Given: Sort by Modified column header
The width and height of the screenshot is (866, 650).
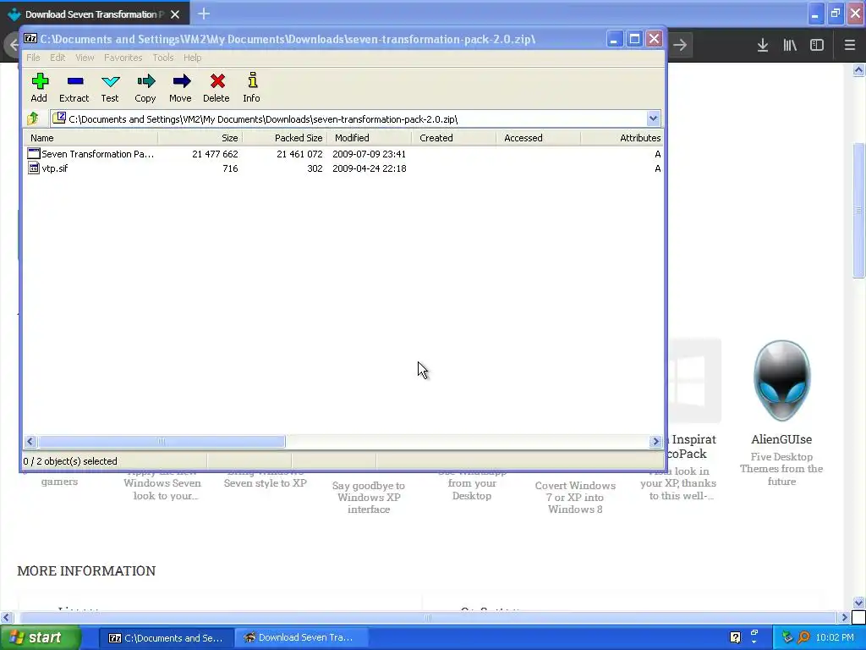Looking at the screenshot, I should tap(369, 138).
